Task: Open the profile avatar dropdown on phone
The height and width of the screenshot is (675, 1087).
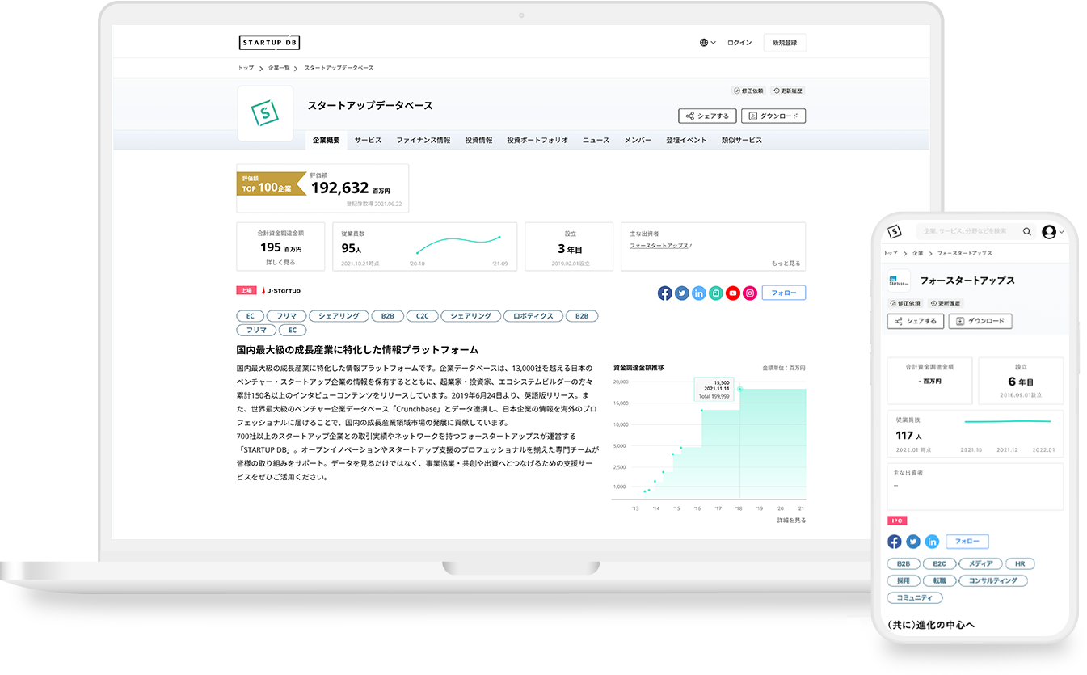Action: click(x=1053, y=232)
